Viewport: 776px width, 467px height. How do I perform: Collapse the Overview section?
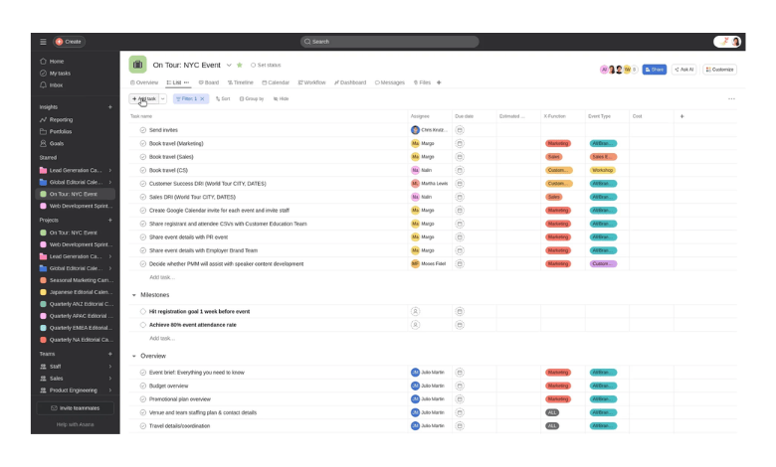click(134, 356)
